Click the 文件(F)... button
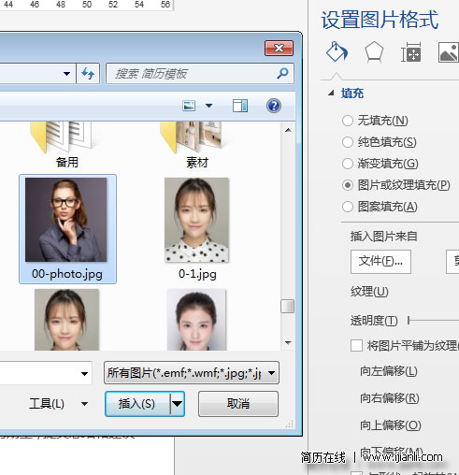Image resolution: width=459 pixels, height=475 pixels. [x=380, y=262]
